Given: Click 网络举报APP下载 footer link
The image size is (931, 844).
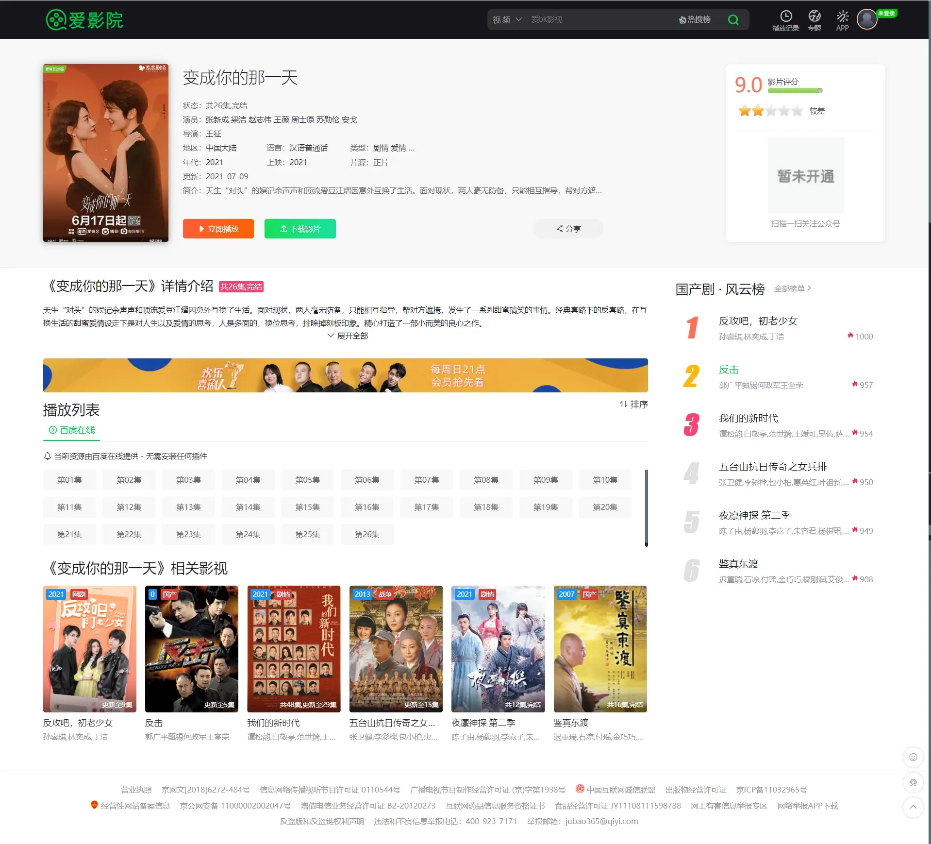Looking at the screenshot, I should [807, 806].
